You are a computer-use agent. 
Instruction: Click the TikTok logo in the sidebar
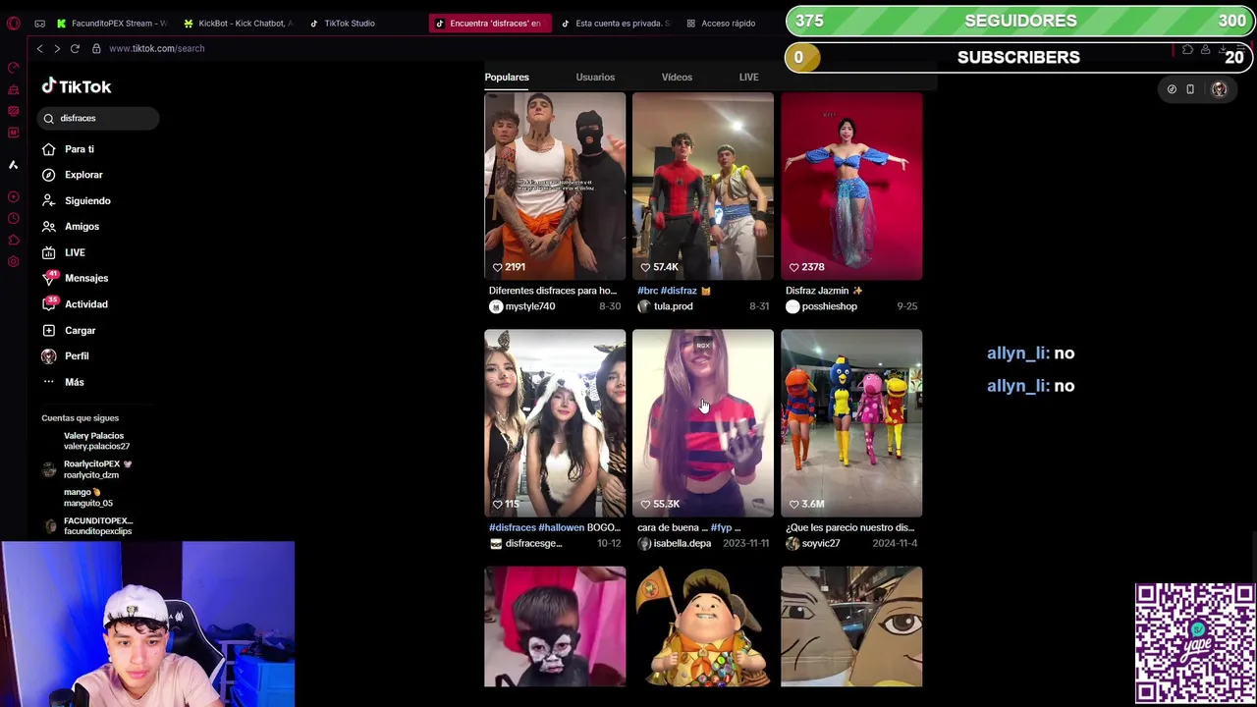click(x=77, y=86)
